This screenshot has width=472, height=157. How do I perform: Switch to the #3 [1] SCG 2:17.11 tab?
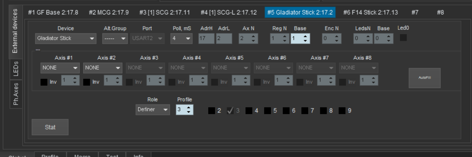coord(164,13)
